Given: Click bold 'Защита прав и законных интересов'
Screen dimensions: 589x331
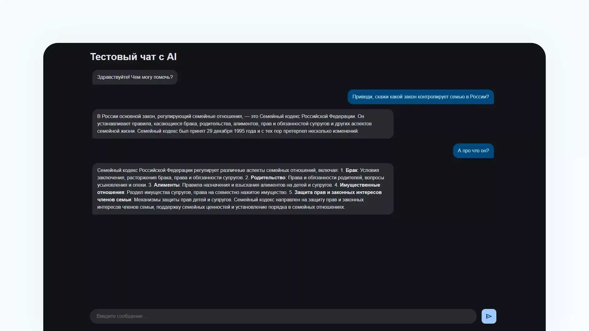Looking at the screenshot, I should pos(338,192).
